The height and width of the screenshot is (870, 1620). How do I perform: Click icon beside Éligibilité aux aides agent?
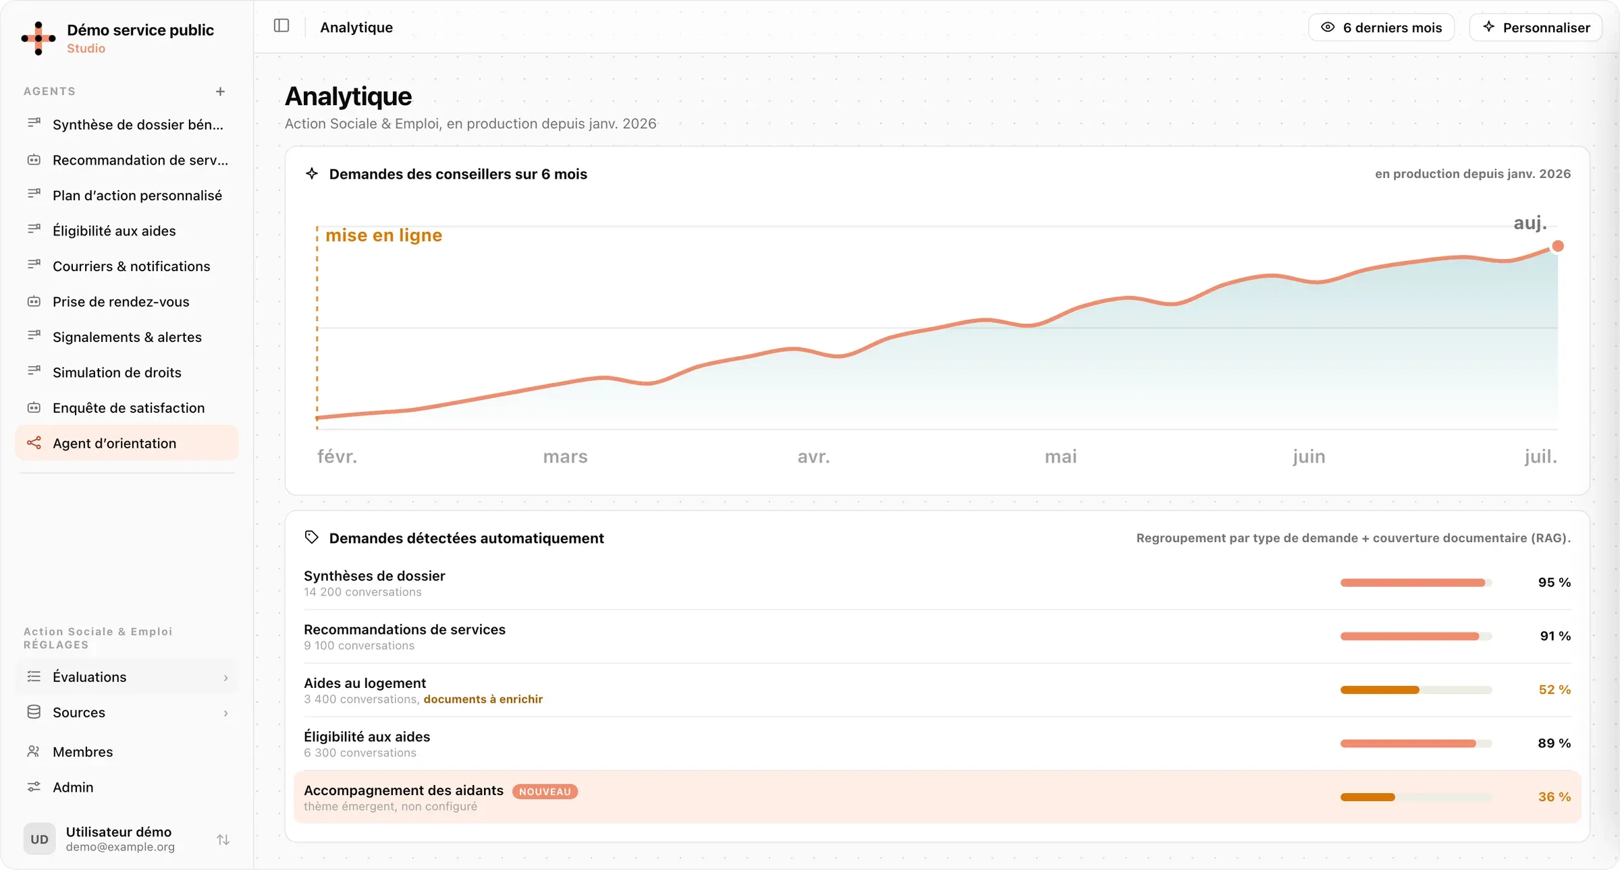coord(34,230)
